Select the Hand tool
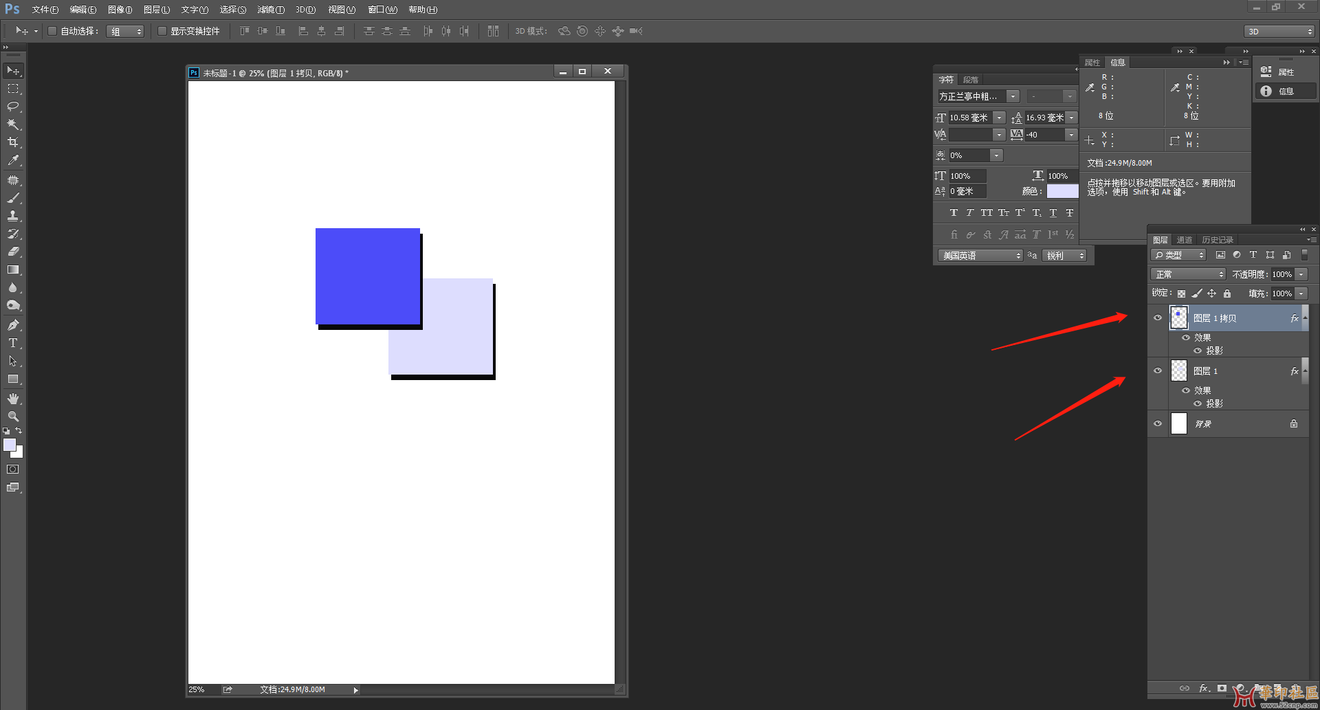Viewport: 1320px width, 710px height. pos(13,399)
